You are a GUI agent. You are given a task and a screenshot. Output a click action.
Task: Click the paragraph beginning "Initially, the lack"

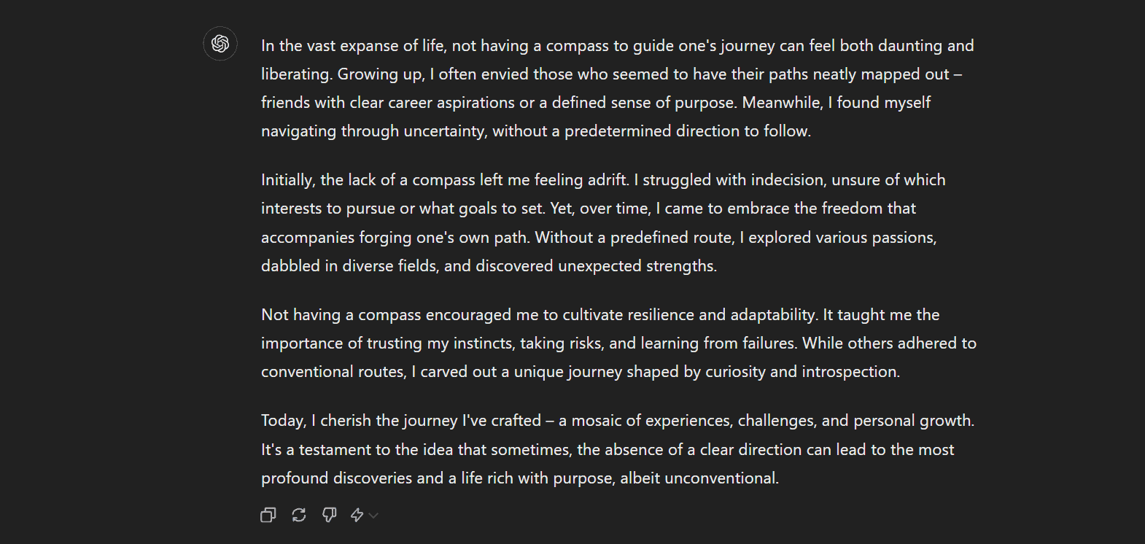602,222
